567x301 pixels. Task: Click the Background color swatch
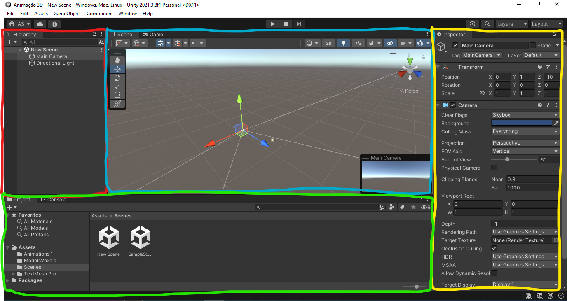tap(522, 123)
